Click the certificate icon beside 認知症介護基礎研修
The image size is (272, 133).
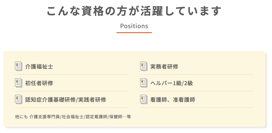coord(19,99)
